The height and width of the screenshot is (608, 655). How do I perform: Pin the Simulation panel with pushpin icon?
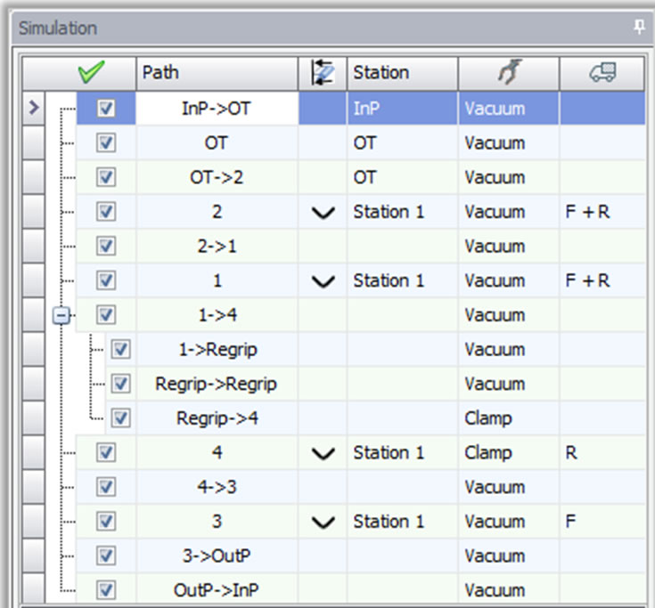click(x=639, y=28)
